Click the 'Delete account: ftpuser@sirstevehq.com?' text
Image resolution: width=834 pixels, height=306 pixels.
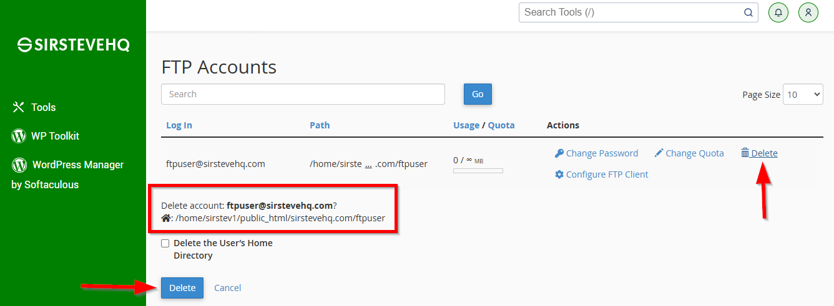tap(249, 205)
